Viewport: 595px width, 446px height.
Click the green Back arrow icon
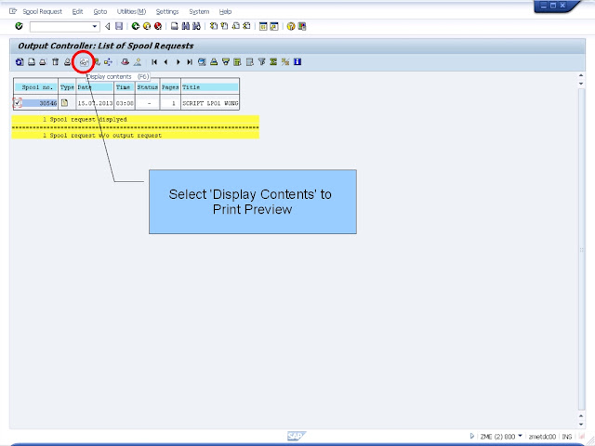(136, 26)
